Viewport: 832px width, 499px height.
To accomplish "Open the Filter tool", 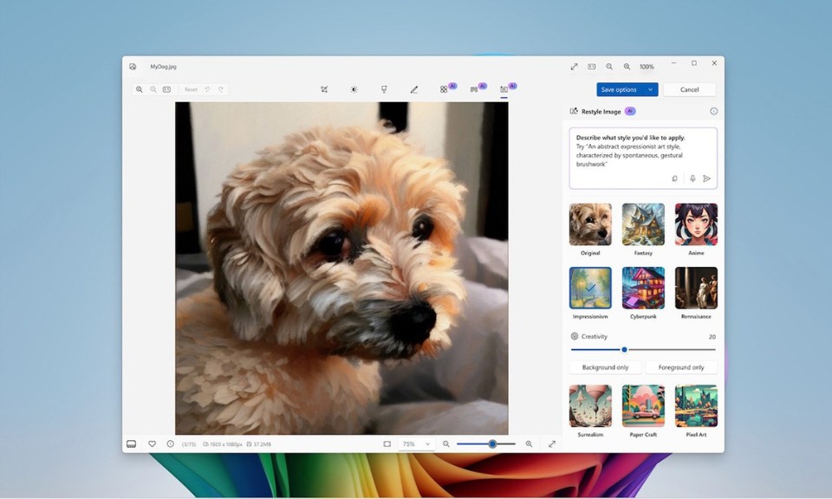I will (x=384, y=89).
